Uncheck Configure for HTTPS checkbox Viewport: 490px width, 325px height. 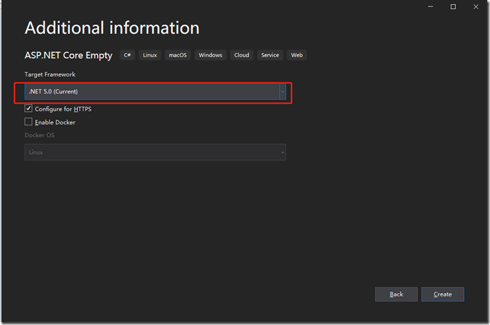[29, 108]
